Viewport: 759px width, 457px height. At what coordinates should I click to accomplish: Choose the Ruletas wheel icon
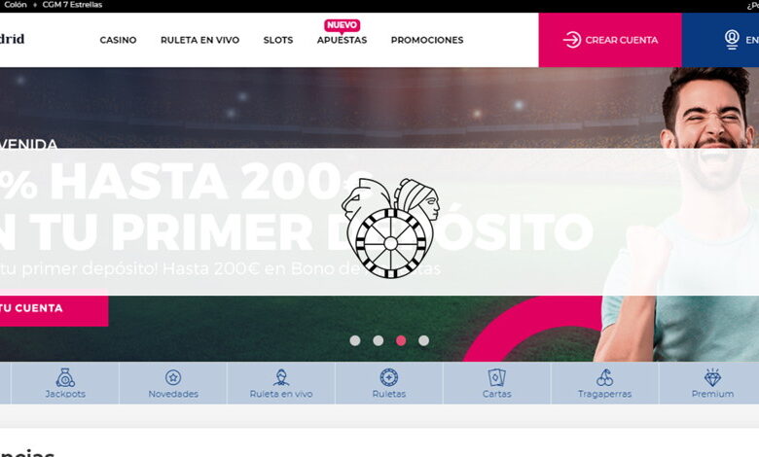click(388, 377)
